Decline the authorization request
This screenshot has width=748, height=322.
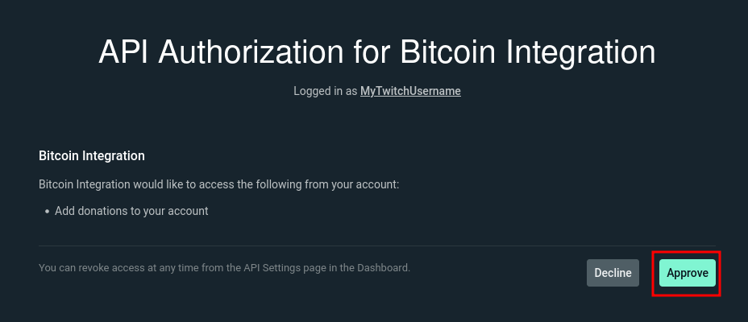click(x=613, y=273)
